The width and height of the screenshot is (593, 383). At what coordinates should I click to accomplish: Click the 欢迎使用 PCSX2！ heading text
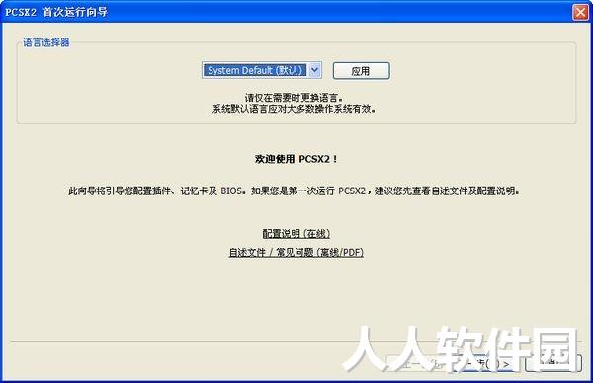pos(296,159)
